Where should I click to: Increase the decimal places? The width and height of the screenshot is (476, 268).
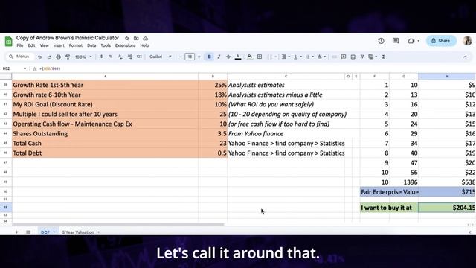coord(129,57)
